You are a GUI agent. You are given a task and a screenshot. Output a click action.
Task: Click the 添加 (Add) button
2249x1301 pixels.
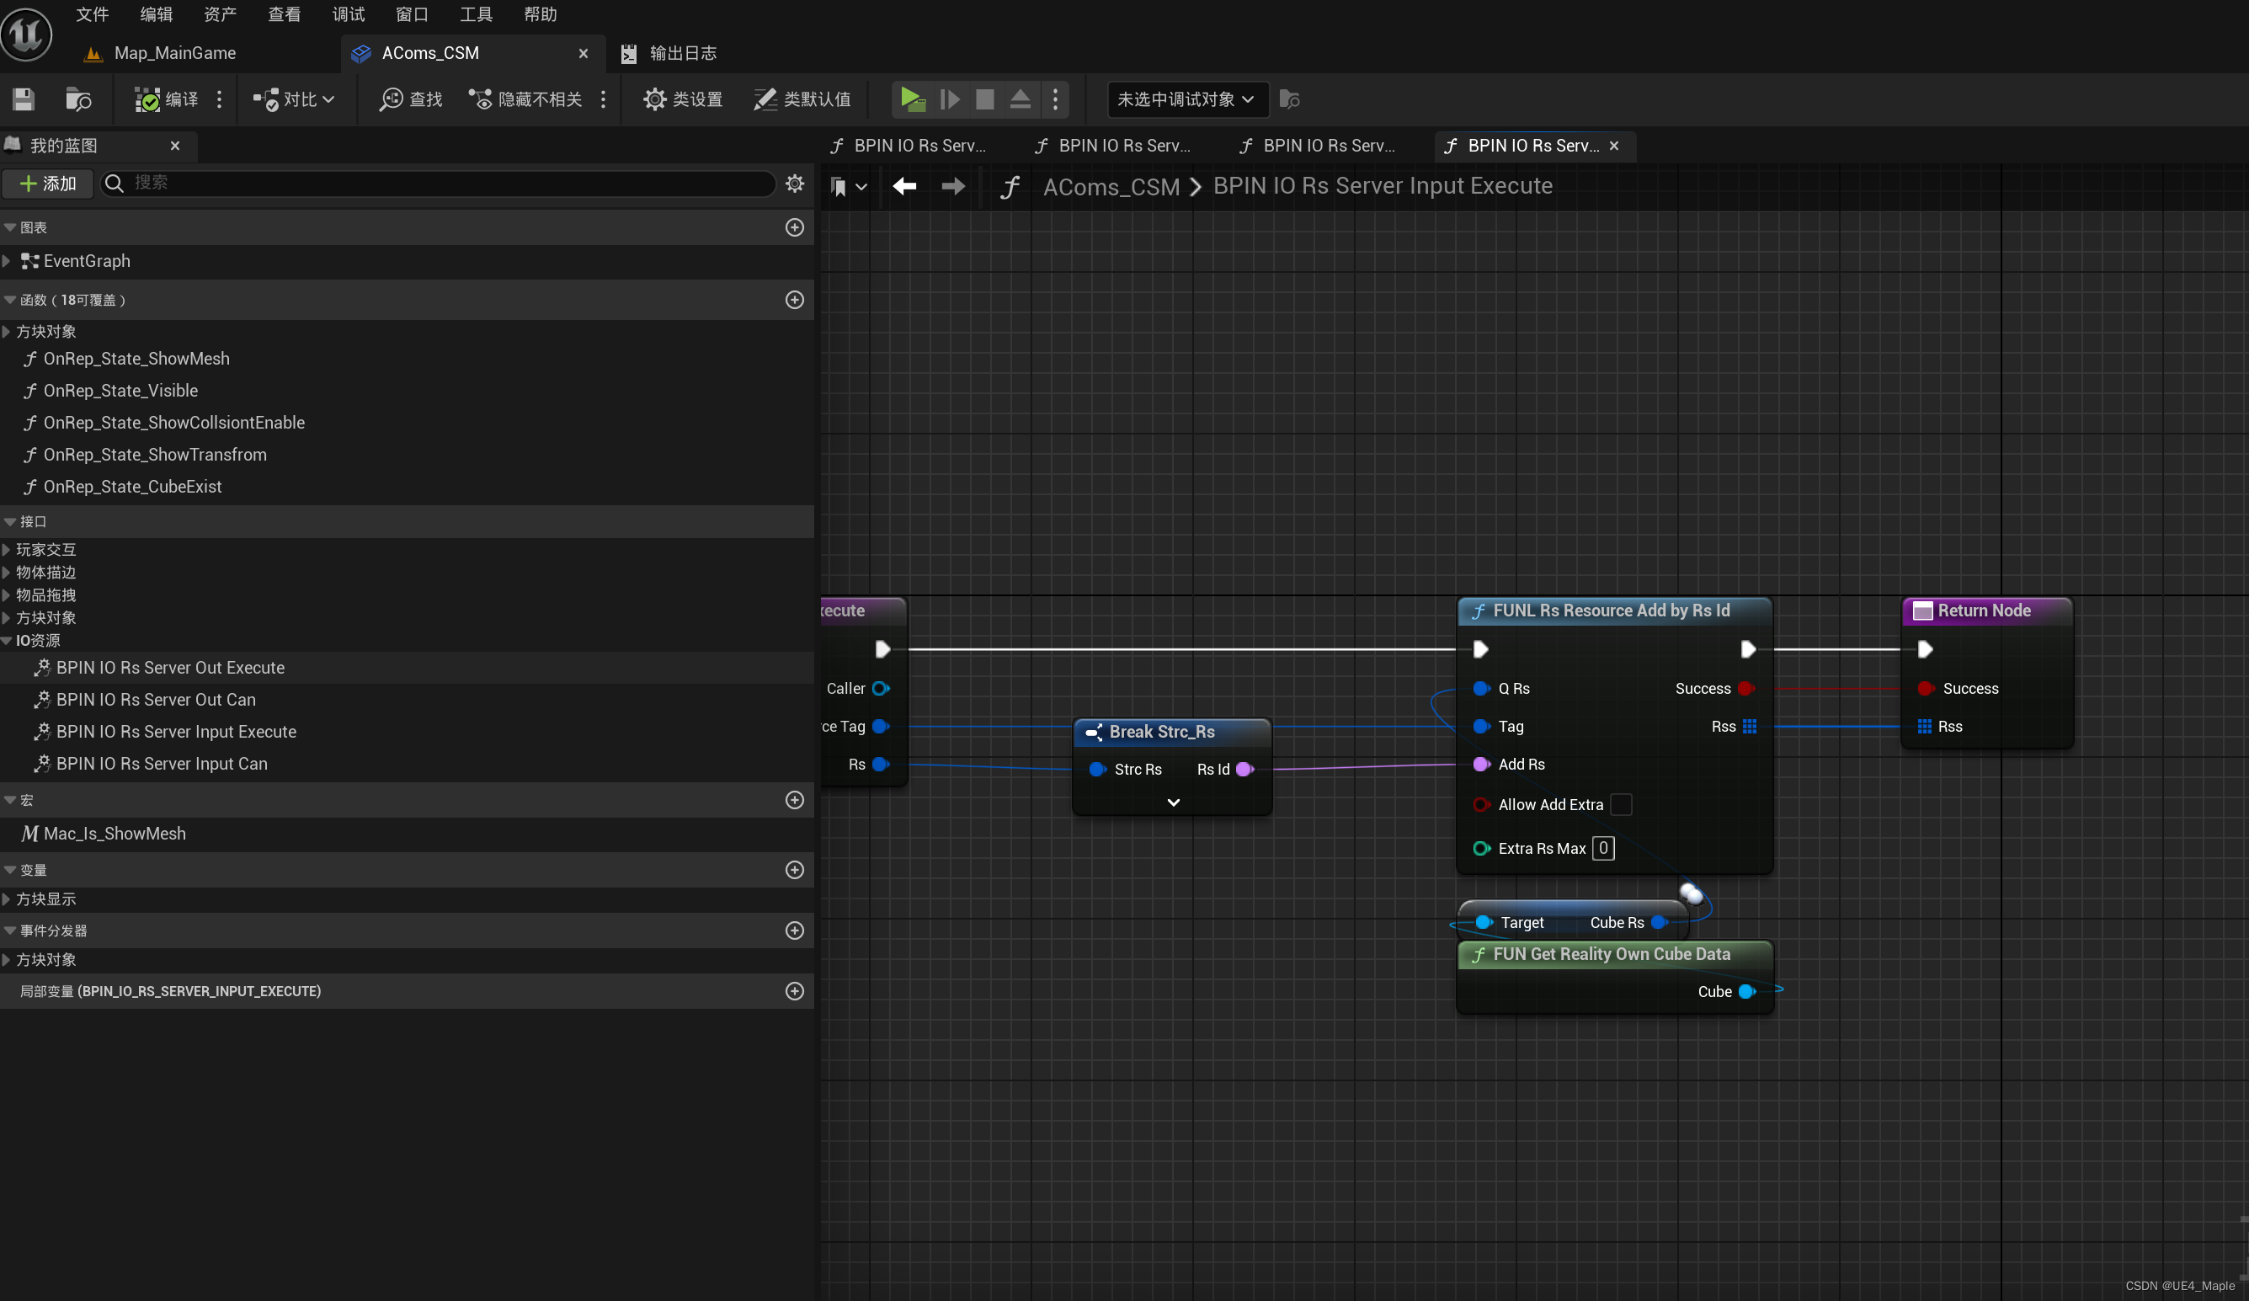pyautogui.click(x=47, y=184)
